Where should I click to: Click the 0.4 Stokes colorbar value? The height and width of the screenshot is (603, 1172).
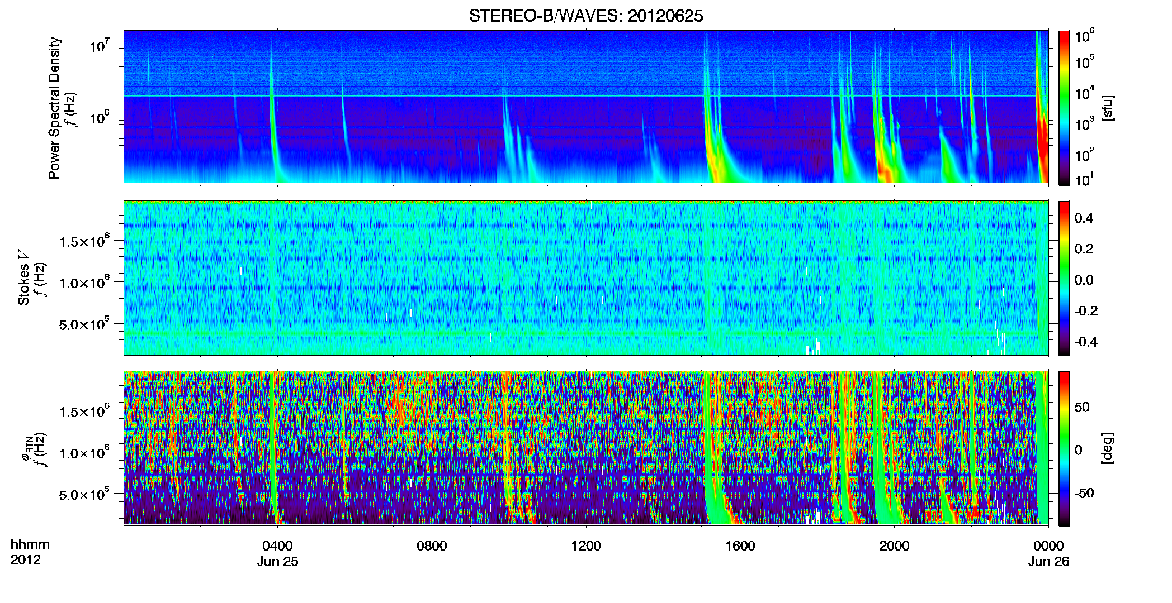tap(1084, 218)
